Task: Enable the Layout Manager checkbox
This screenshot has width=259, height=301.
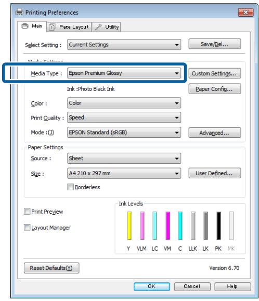Action: (27, 228)
